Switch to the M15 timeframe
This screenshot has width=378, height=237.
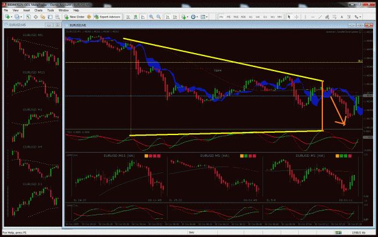[236, 17]
